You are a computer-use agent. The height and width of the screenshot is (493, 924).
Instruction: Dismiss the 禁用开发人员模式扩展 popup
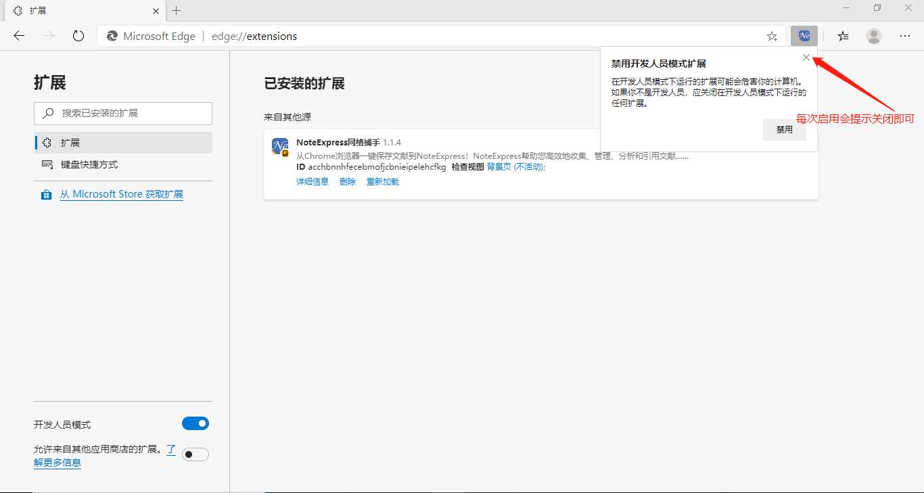[x=806, y=57]
